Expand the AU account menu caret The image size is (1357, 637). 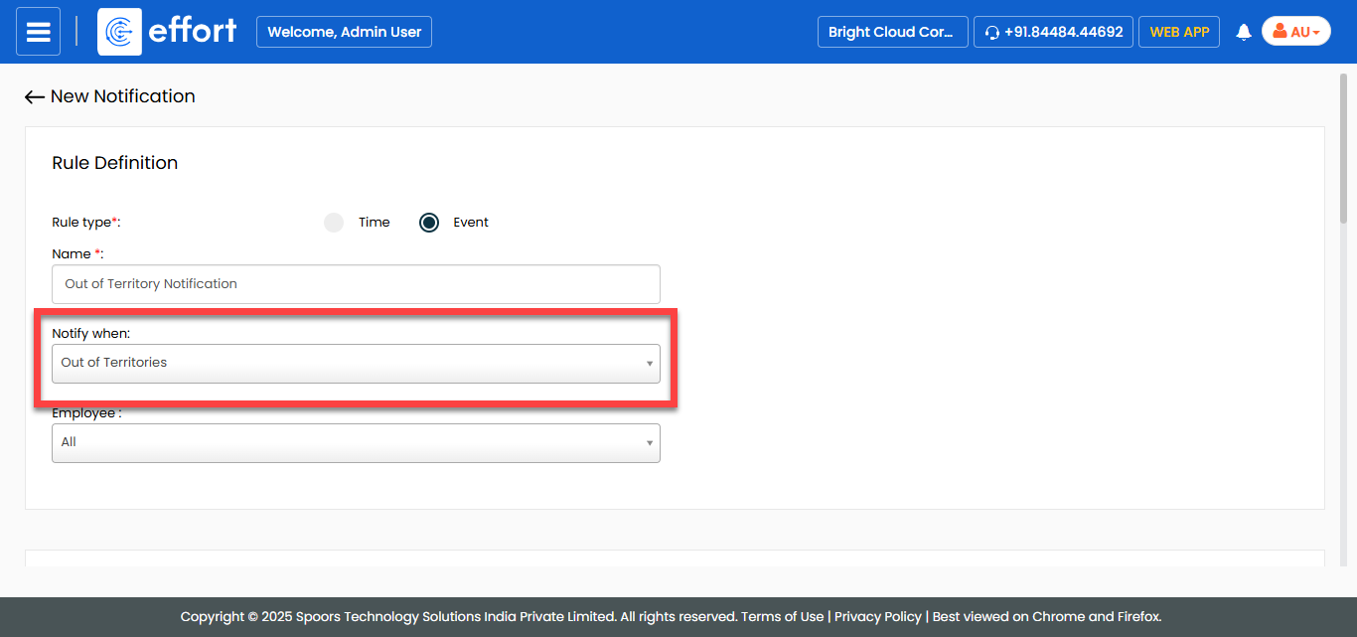pyautogui.click(x=1316, y=33)
